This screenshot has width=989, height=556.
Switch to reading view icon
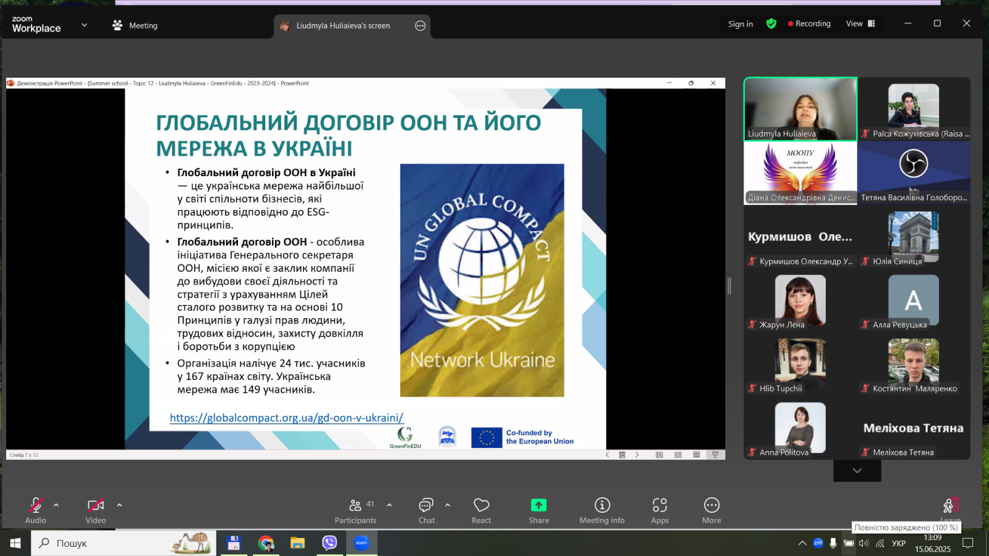pos(697,455)
